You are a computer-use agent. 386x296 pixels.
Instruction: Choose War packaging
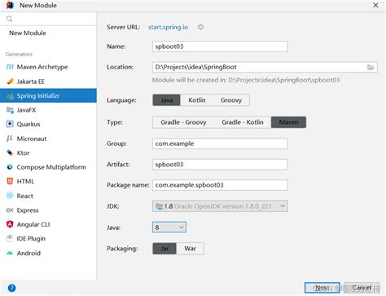[190, 249]
